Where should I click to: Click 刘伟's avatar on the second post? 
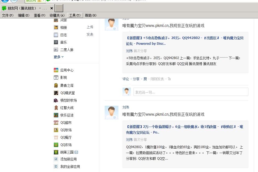click(112, 113)
